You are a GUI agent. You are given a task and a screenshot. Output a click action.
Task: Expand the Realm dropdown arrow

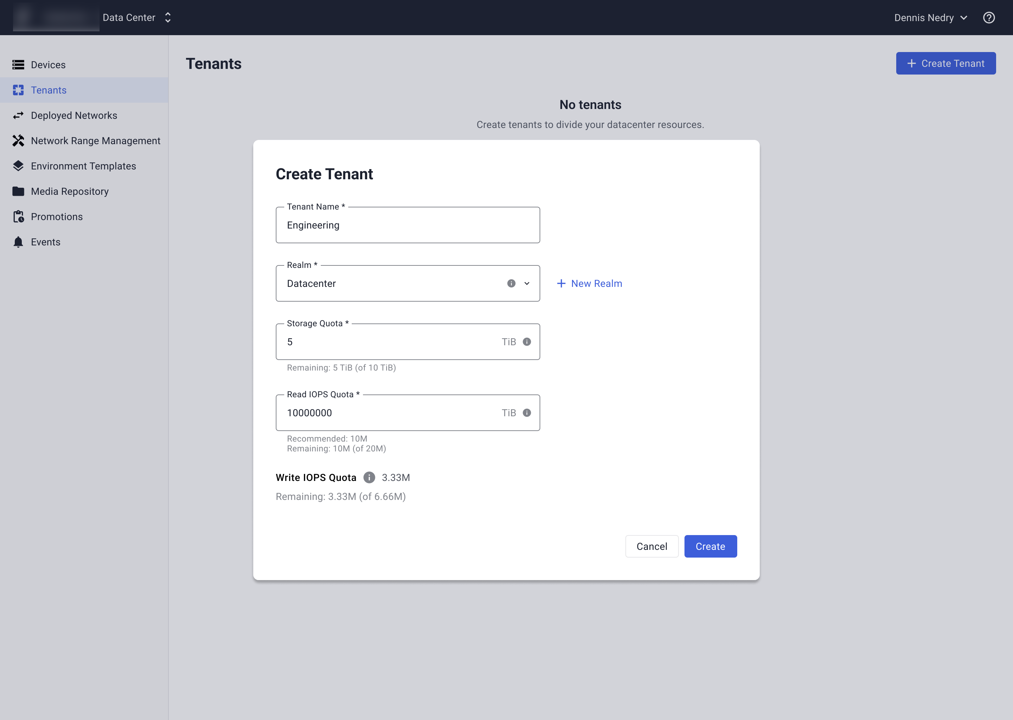[527, 283]
